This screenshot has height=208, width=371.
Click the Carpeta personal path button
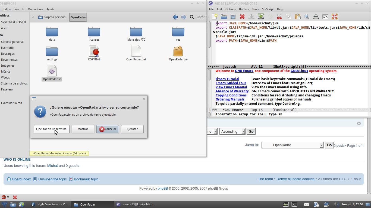[x=52, y=17]
